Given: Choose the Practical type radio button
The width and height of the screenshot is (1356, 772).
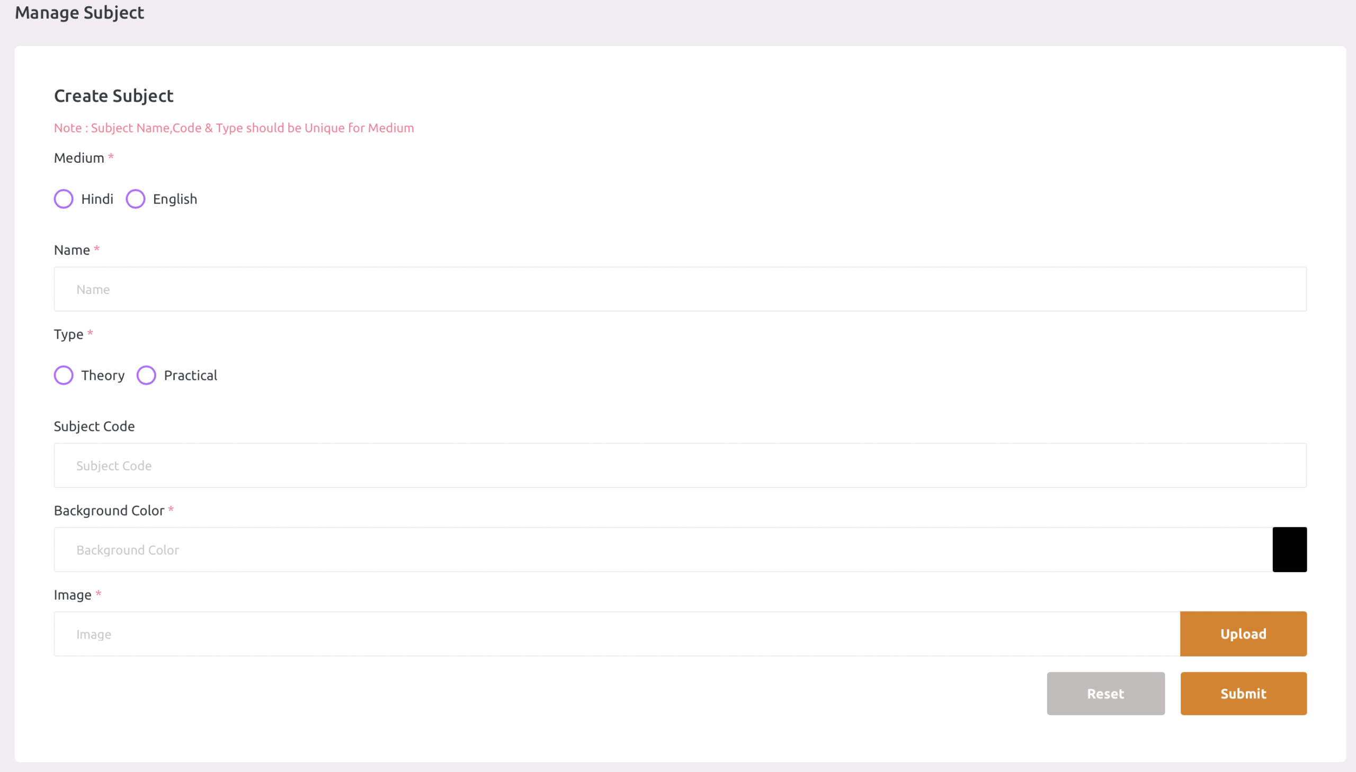Looking at the screenshot, I should pyautogui.click(x=146, y=375).
